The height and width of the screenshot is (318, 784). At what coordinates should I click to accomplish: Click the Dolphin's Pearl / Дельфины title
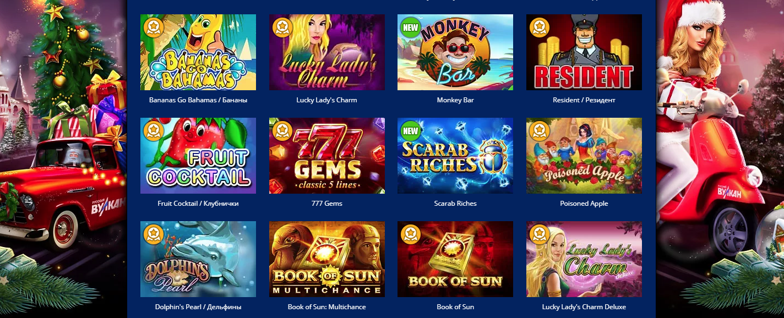[x=198, y=307]
